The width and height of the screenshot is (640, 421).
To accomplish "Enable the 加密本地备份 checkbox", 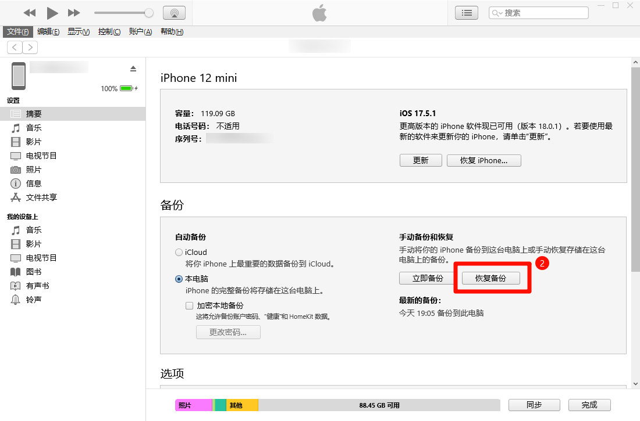I will (x=189, y=305).
